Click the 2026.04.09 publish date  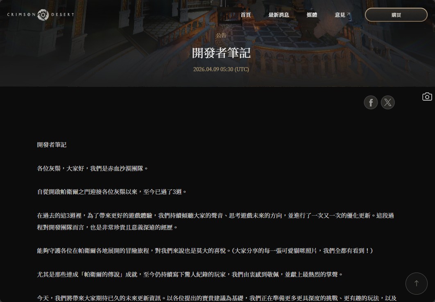[x=221, y=69]
